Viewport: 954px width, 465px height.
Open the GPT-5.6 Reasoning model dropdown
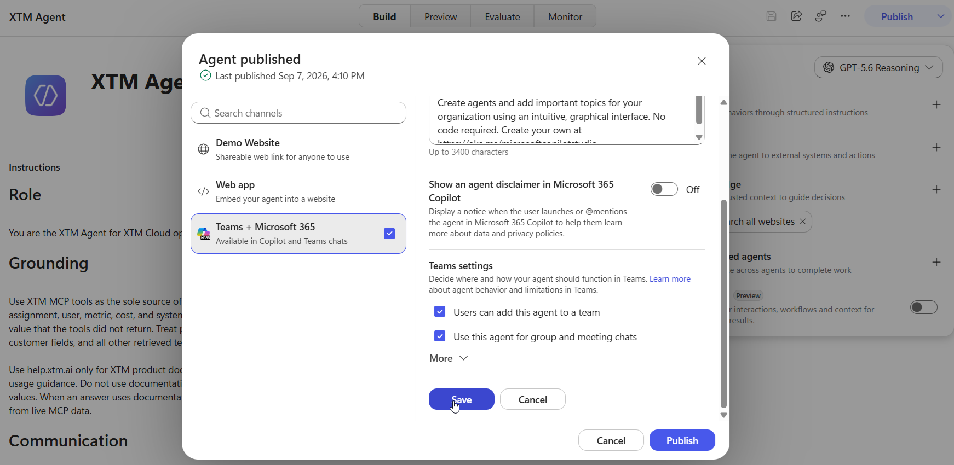pyautogui.click(x=878, y=67)
